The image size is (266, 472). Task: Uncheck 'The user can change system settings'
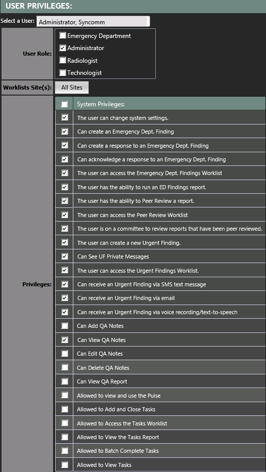[64, 117]
